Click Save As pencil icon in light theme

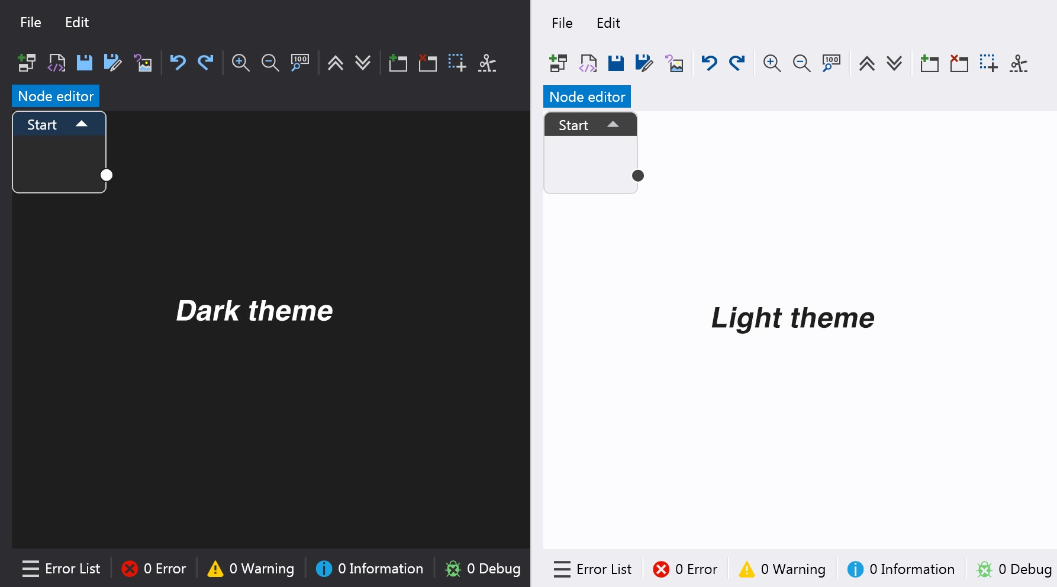coord(644,63)
